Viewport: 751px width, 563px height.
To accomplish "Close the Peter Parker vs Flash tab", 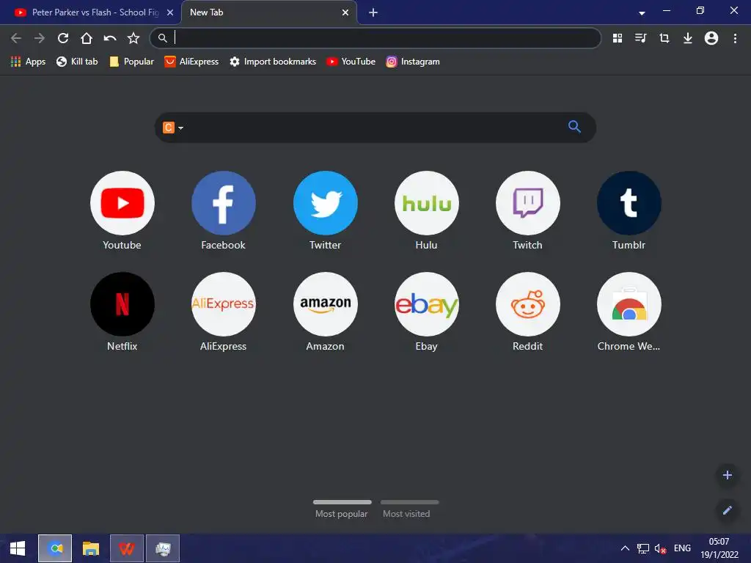I will point(170,13).
